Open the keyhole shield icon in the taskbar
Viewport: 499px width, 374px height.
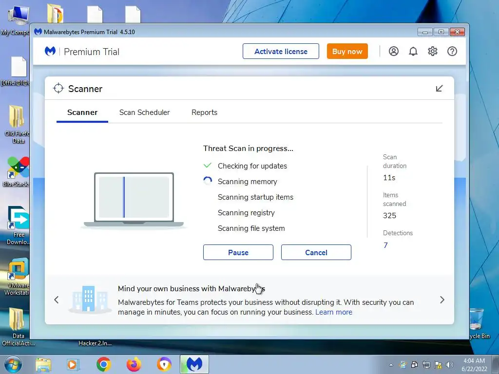pyautogui.click(x=164, y=364)
